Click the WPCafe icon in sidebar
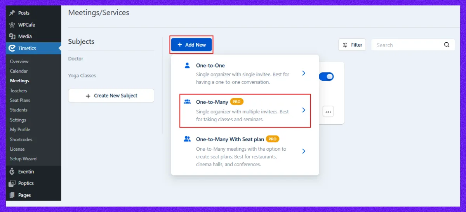 [x=12, y=24]
